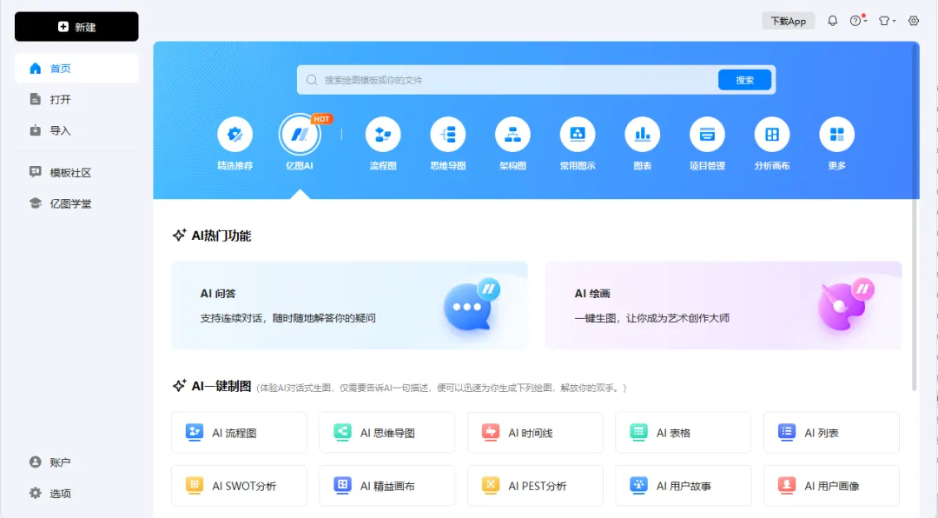Open the AI 绘画 card

point(723,305)
